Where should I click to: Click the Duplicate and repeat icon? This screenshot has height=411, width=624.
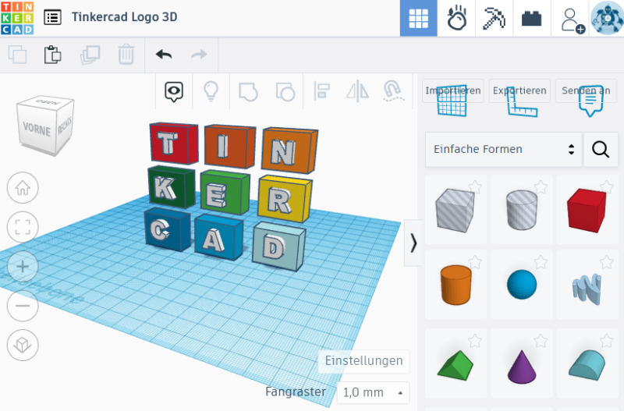click(90, 55)
